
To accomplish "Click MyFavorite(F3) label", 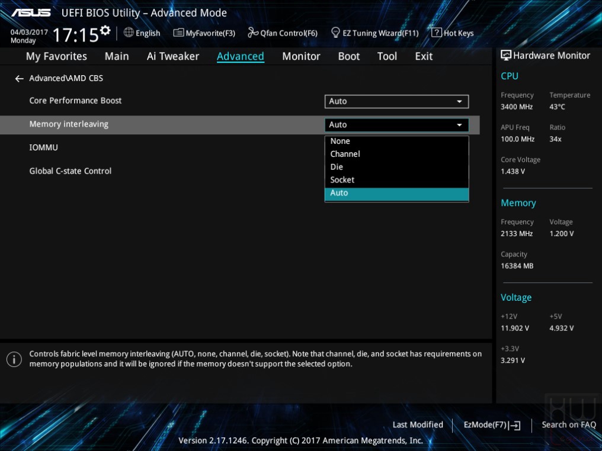I will pos(210,33).
